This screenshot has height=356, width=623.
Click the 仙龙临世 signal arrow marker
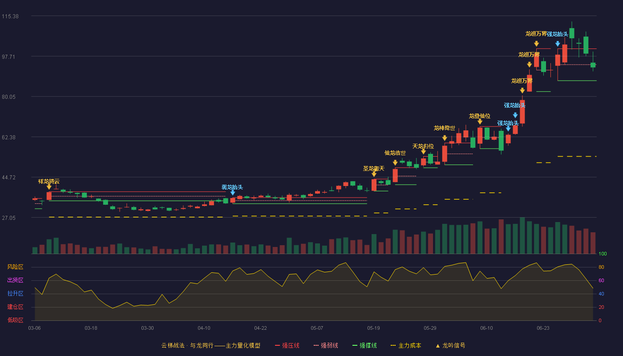[x=395, y=163]
